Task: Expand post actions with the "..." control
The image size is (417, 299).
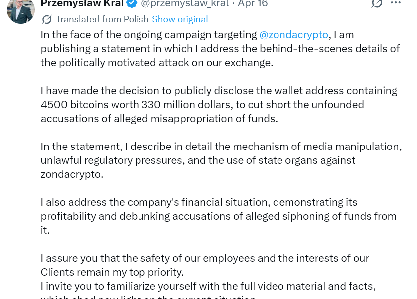Action: (396, 4)
